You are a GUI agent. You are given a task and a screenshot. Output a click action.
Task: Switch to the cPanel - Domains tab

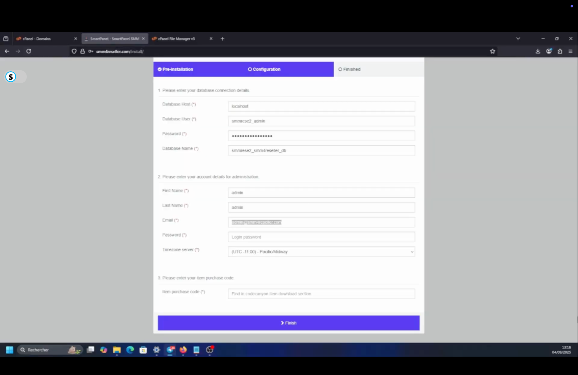coord(36,38)
